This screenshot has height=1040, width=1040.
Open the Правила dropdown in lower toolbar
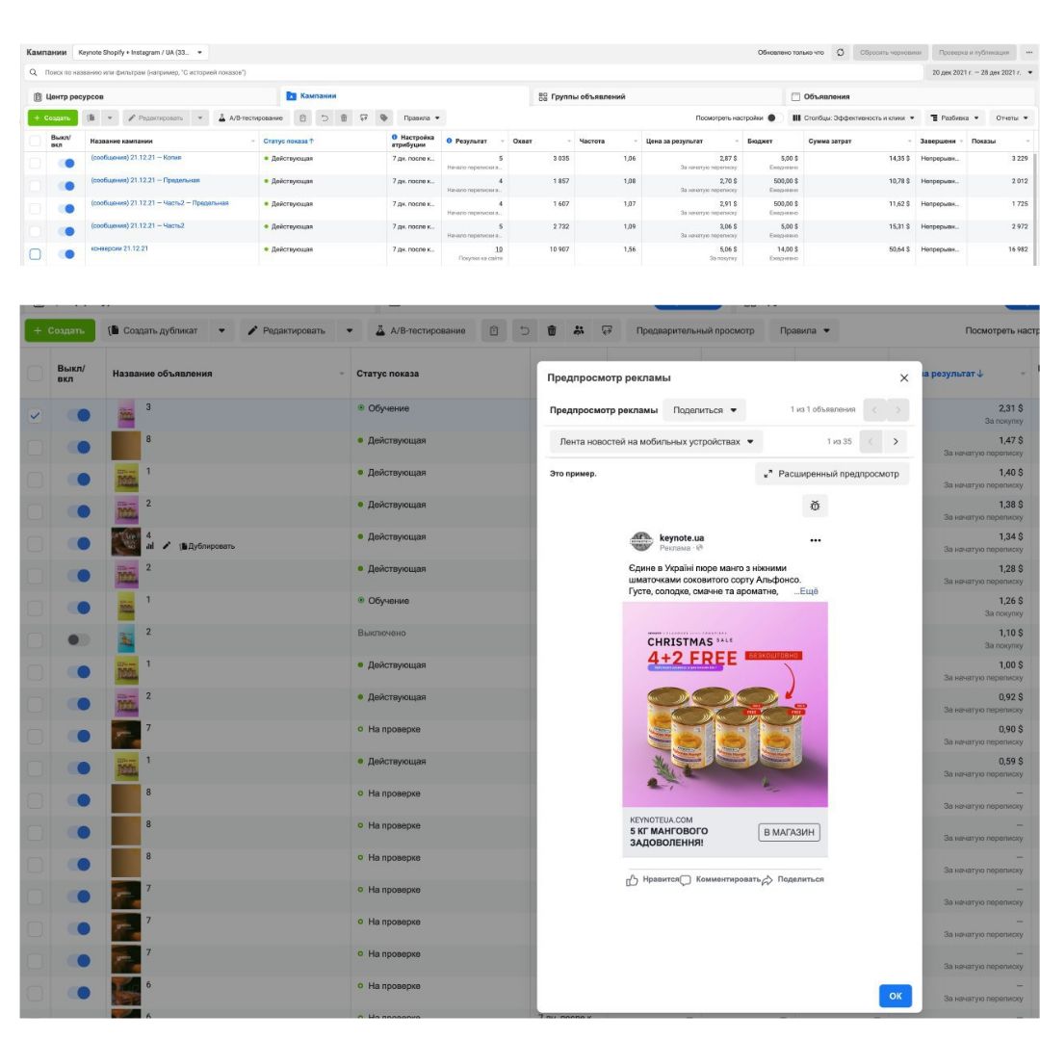click(x=804, y=330)
